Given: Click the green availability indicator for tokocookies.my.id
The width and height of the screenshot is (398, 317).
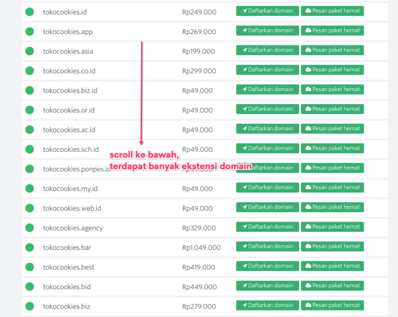Looking at the screenshot, I should click(30, 188).
